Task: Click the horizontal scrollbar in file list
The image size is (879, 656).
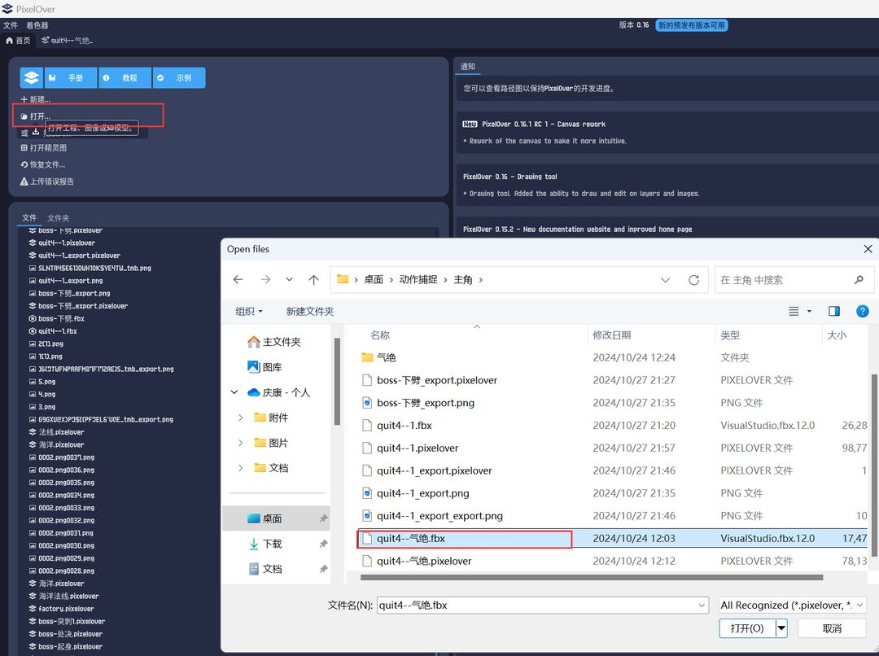Action: tap(592, 577)
